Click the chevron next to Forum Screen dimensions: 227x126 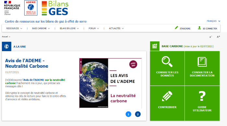coord(98,29)
